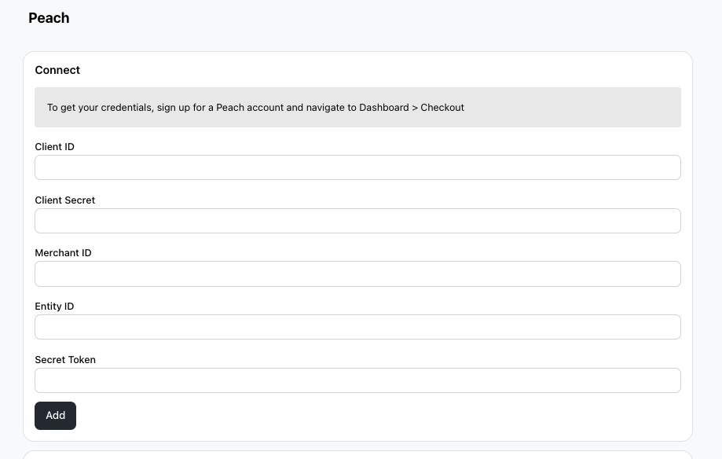The height and width of the screenshot is (459, 722).
Task: Select the credentials instruction banner text
Action: point(255,108)
